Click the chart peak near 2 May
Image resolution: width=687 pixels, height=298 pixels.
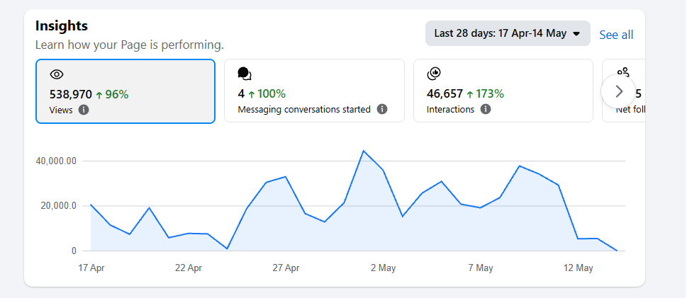(x=363, y=151)
